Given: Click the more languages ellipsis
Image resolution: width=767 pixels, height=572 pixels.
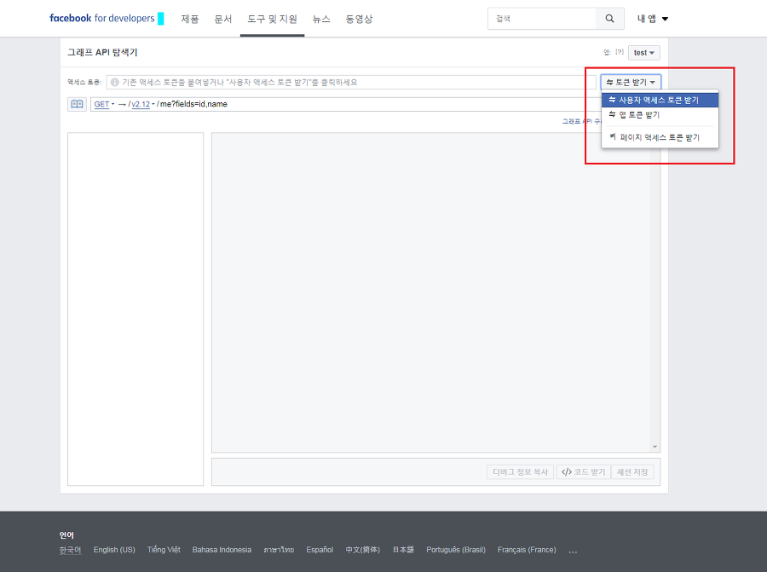Looking at the screenshot, I should pos(573,552).
